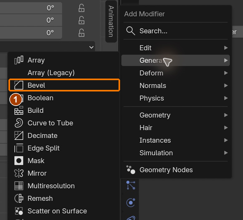This screenshot has width=243, height=220.
Task: Expand the Simulation submenu arrow
Action: pyautogui.click(x=226, y=153)
